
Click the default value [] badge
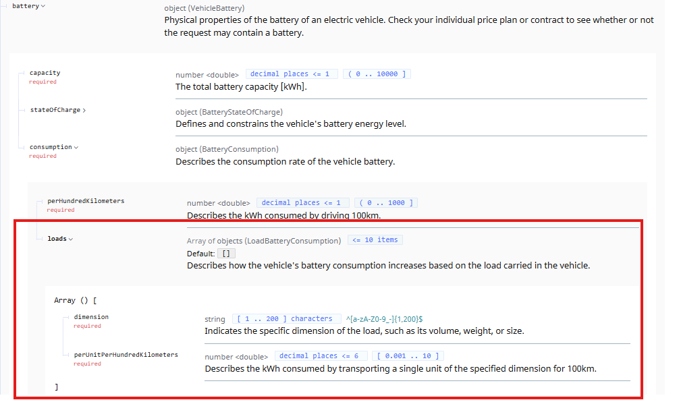pyautogui.click(x=226, y=254)
